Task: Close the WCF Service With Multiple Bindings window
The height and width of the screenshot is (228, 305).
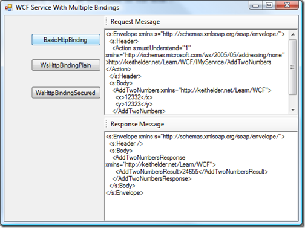Action: (x=287, y=5)
